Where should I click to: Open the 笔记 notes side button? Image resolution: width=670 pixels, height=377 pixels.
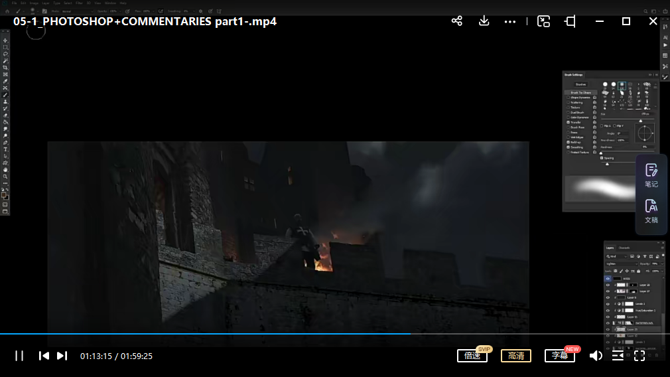pos(651,176)
